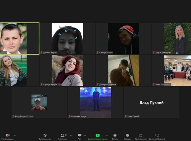Open the Чат chat panel
191x141 pixels.
point(80,137)
